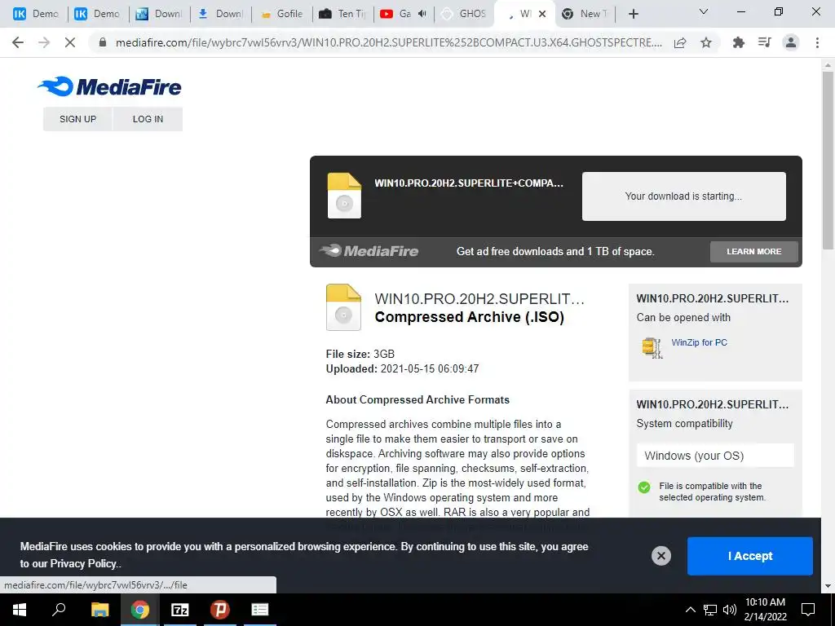Go forward with the browser forward arrow

click(x=44, y=42)
